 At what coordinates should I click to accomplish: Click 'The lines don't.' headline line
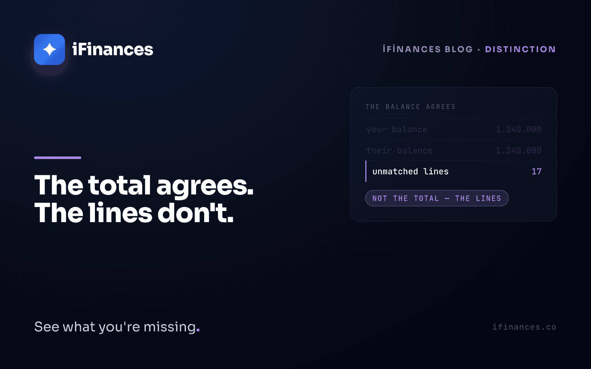134,213
